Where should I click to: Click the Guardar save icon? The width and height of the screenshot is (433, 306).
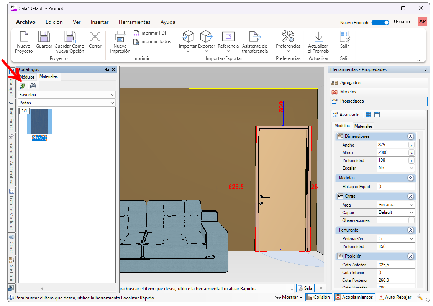tap(44, 37)
